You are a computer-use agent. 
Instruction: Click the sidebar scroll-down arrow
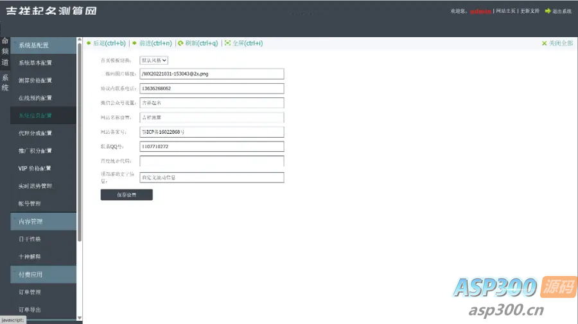tap(80, 318)
